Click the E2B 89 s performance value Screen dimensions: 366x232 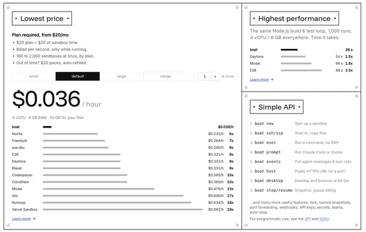(339, 70)
